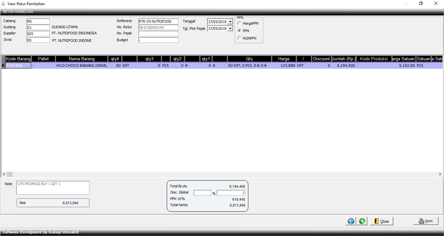Restore down the window
Screen dimensions: 444x236
click(x=421, y=4)
